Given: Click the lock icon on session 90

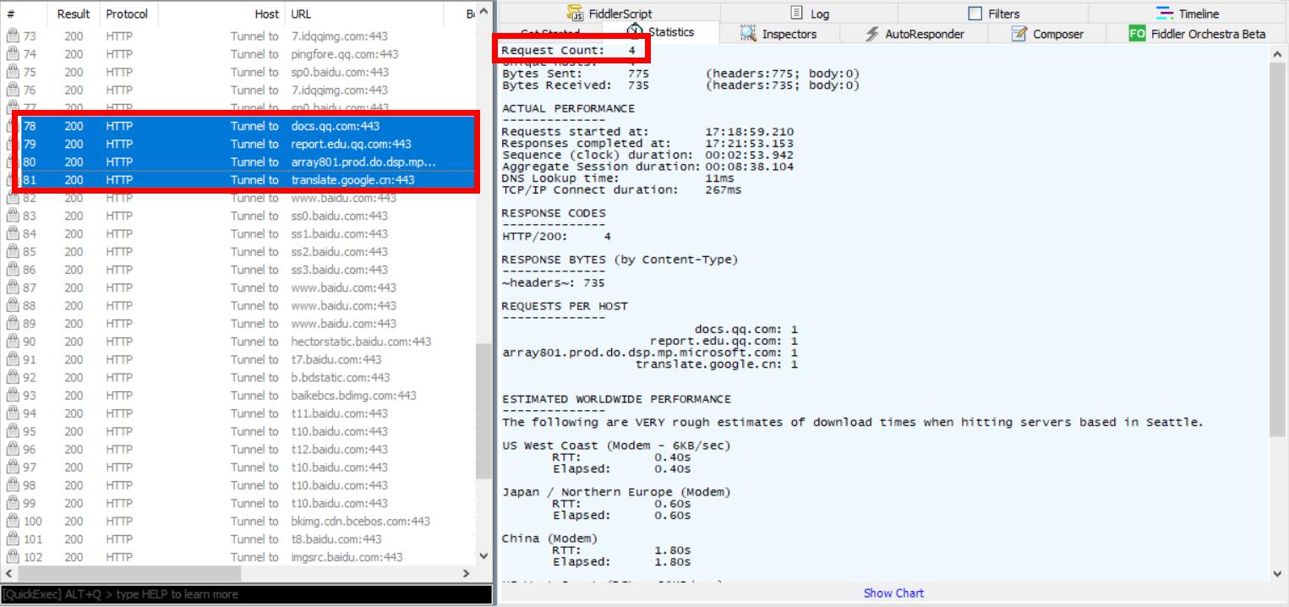Looking at the screenshot, I should click(x=13, y=342).
